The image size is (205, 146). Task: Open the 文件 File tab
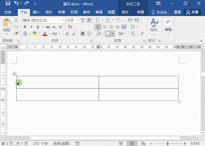coord(8,12)
